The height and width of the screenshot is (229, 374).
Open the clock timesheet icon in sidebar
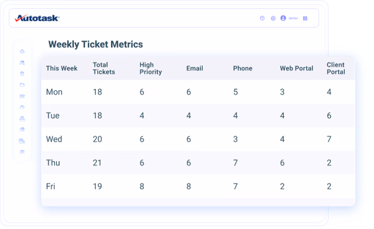point(22,107)
